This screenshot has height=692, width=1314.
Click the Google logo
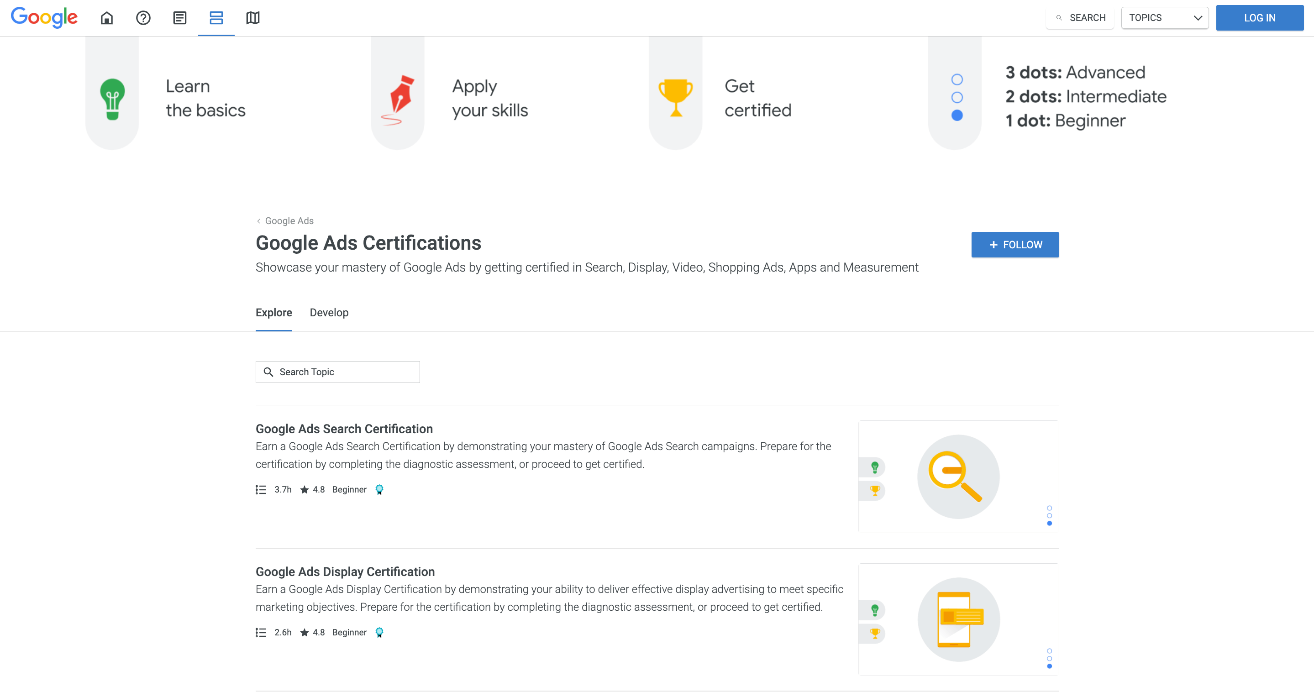coord(44,18)
